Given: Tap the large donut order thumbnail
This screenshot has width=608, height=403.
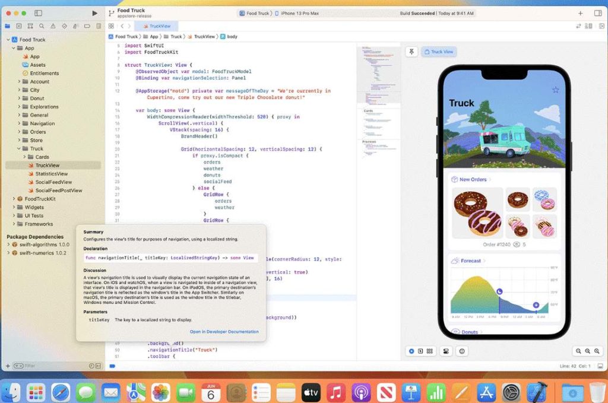Looking at the screenshot, I should pyautogui.click(x=477, y=212).
